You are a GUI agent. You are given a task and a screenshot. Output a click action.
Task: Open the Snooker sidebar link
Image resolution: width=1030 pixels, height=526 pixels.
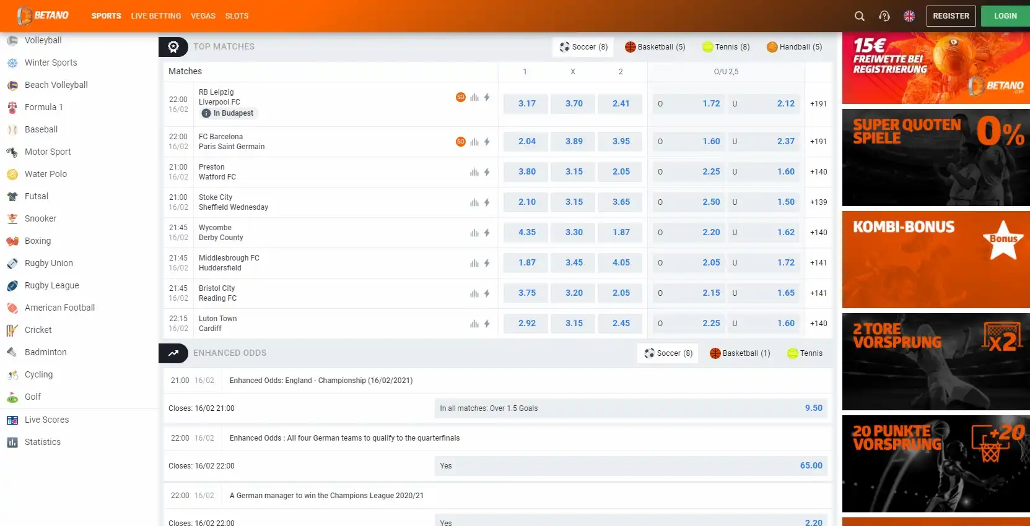pos(40,218)
